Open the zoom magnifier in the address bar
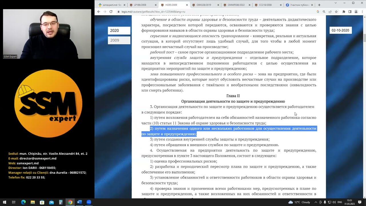The width and height of the screenshot is (366, 206). (x=324, y=12)
